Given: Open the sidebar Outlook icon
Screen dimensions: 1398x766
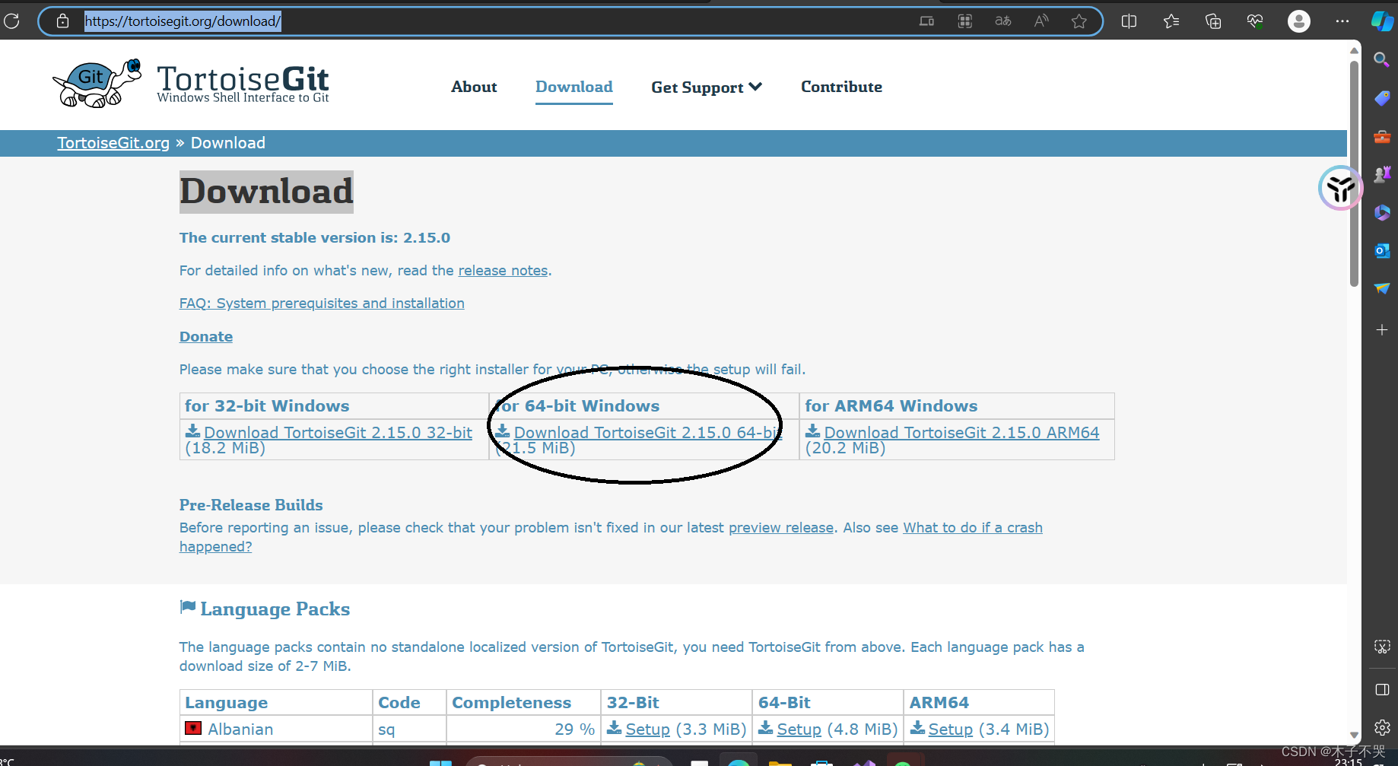Looking at the screenshot, I should pyautogui.click(x=1382, y=250).
